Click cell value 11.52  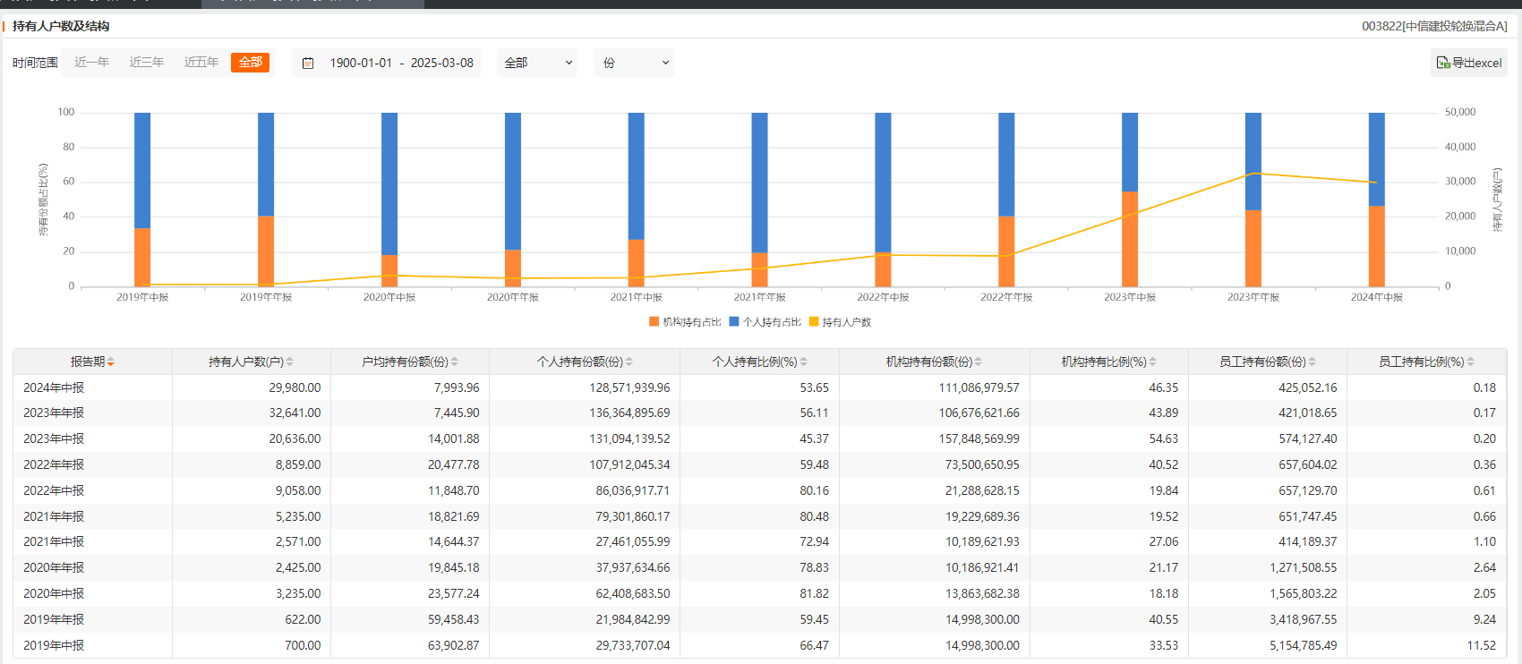point(1481,646)
